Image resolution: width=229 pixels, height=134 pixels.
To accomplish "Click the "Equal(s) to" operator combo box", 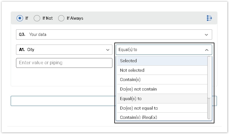I will pyautogui.click(x=160, y=50).
